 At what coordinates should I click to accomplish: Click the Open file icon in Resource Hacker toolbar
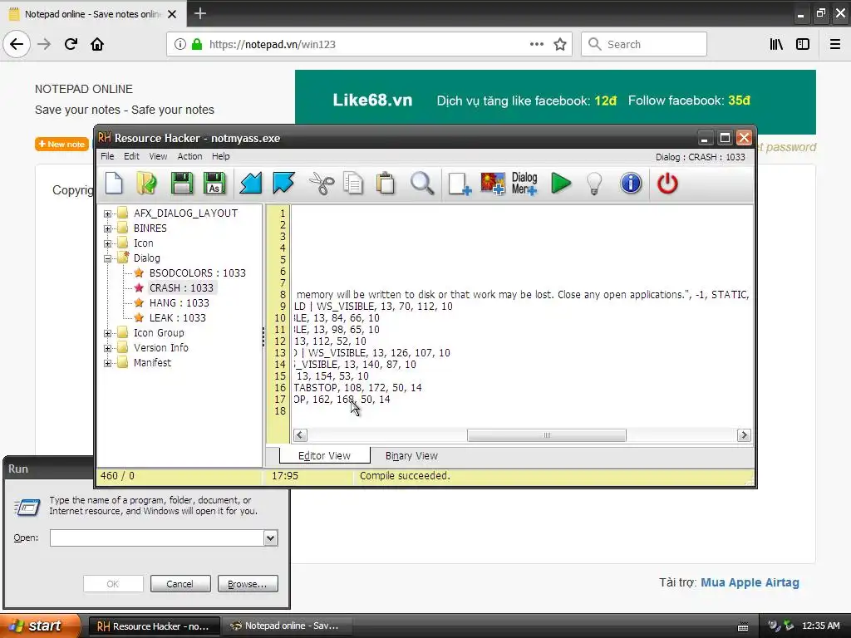click(146, 184)
